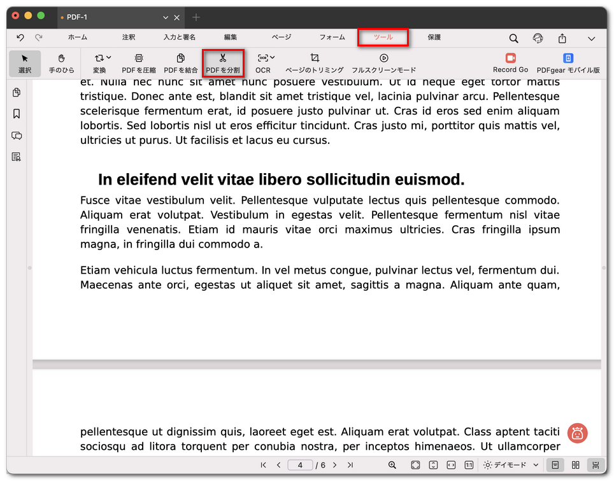Add new document tab with plus

click(196, 17)
